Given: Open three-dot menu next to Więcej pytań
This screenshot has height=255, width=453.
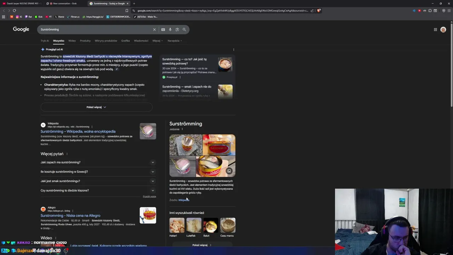Looking at the screenshot, I should point(67,154).
